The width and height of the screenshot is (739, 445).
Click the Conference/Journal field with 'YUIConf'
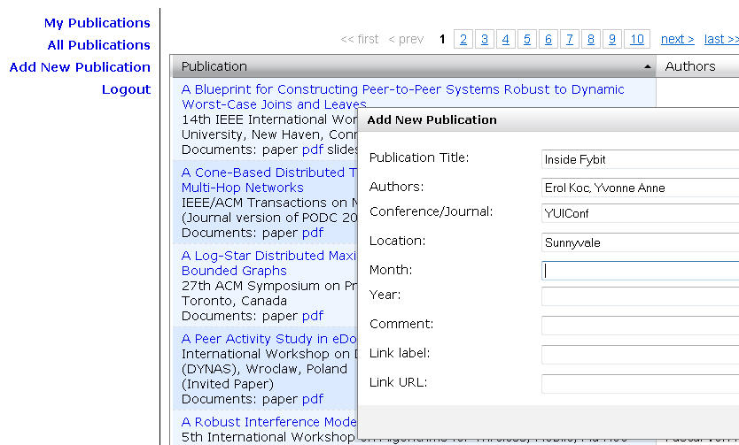640,213
